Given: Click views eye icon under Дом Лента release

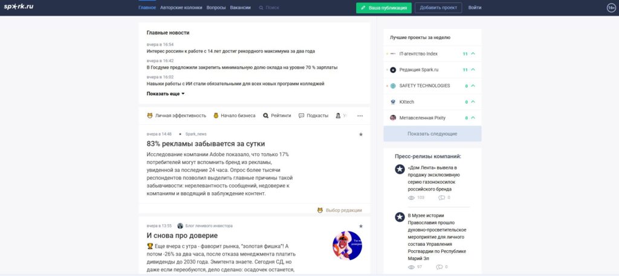Looking at the screenshot, I should point(411,198).
